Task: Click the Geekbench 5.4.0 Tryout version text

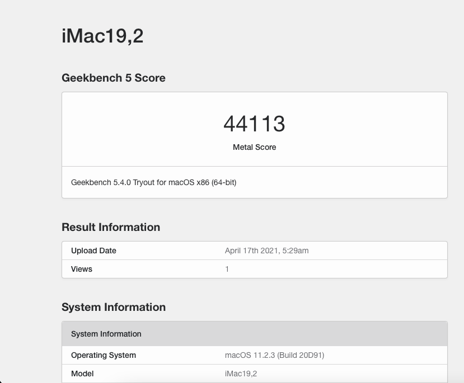Action: pyautogui.click(x=153, y=182)
